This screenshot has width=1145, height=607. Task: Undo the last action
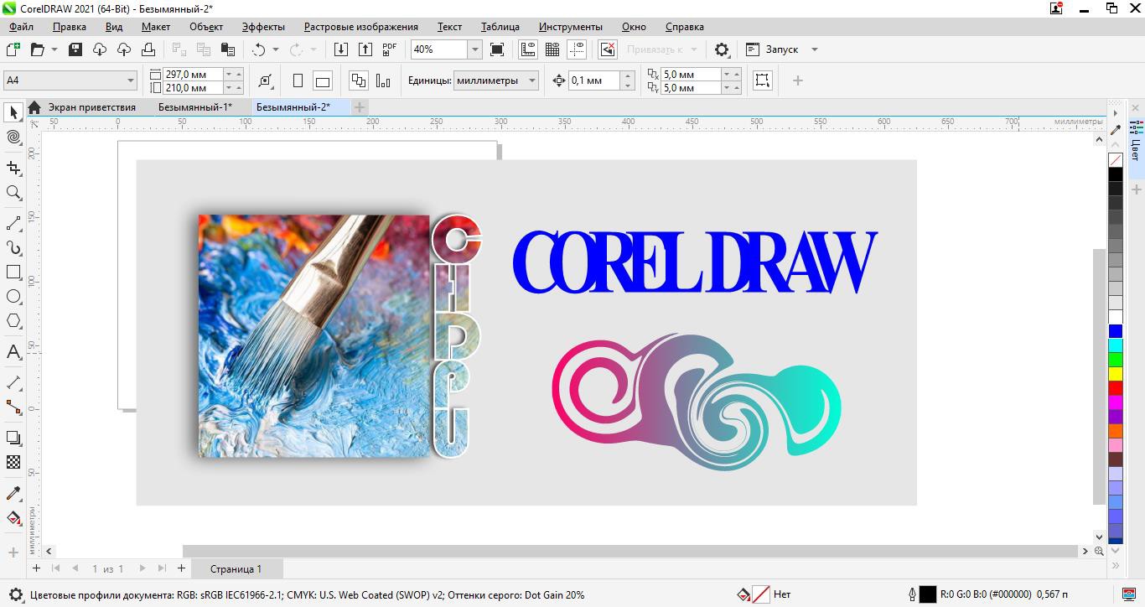[259, 49]
